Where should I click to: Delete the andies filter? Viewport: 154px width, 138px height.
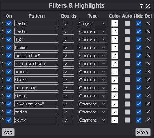click(x=148, y=112)
